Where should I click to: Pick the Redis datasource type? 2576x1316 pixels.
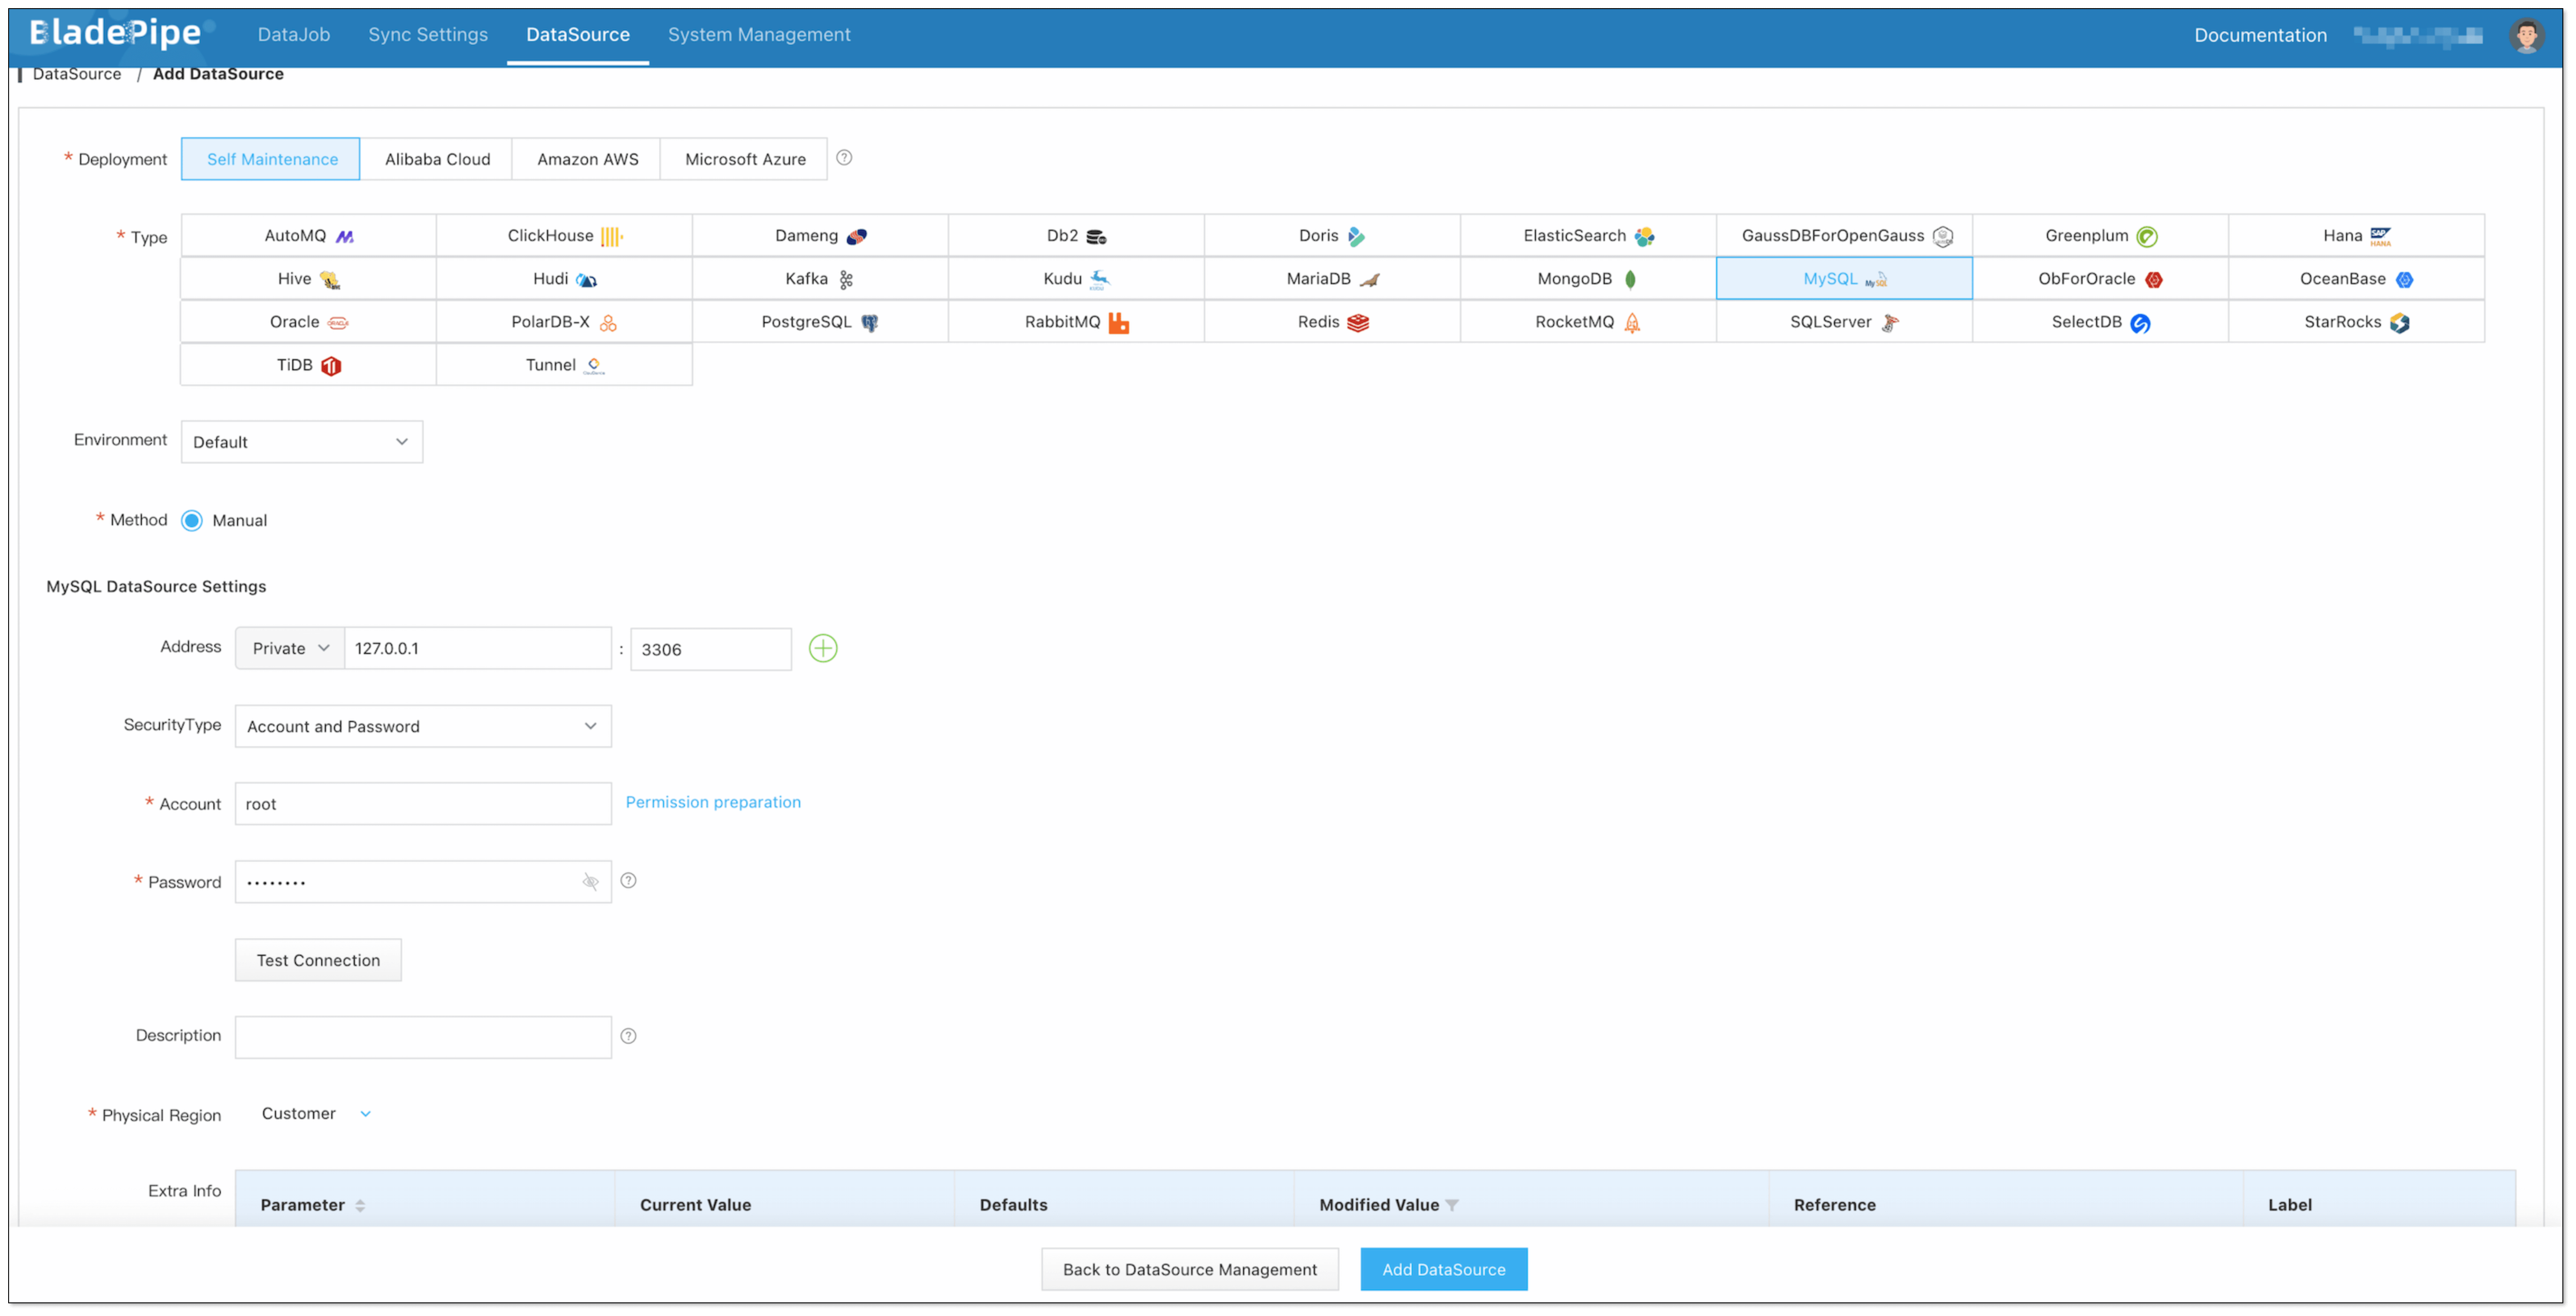coord(1331,322)
